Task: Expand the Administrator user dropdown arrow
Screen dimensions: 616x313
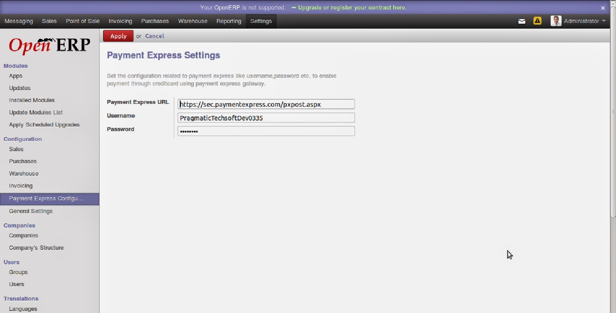Action: 604,21
